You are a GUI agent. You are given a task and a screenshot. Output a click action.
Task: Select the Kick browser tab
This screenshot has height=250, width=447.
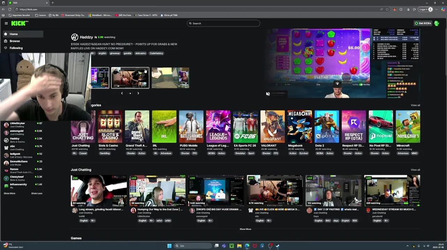[28, 3]
